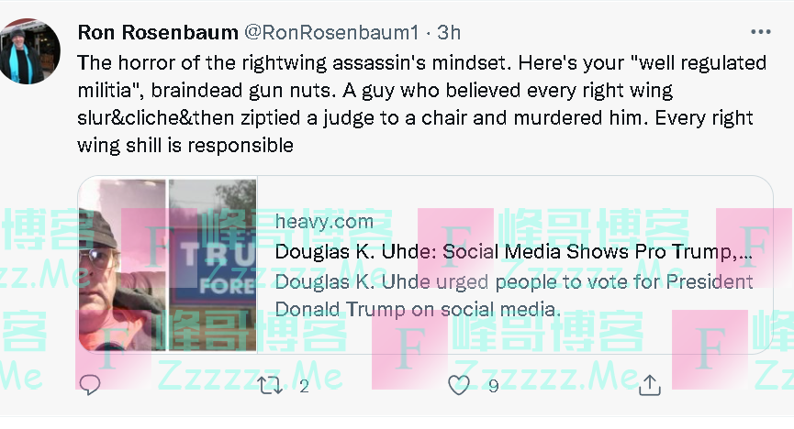Open the headline starting 'Douglas K. Uhde: Social Media'
The image size is (794, 429).
pyautogui.click(x=513, y=251)
